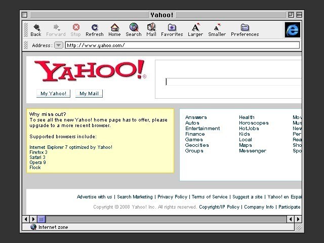Open the HotJobs link
Image resolution: width=324 pixels, height=243 pixels.
click(x=249, y=128)
